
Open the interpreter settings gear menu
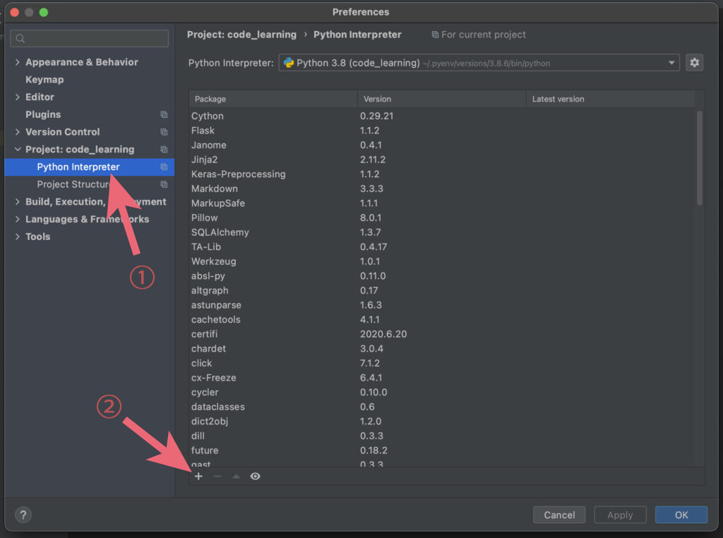tap(695, 63)
